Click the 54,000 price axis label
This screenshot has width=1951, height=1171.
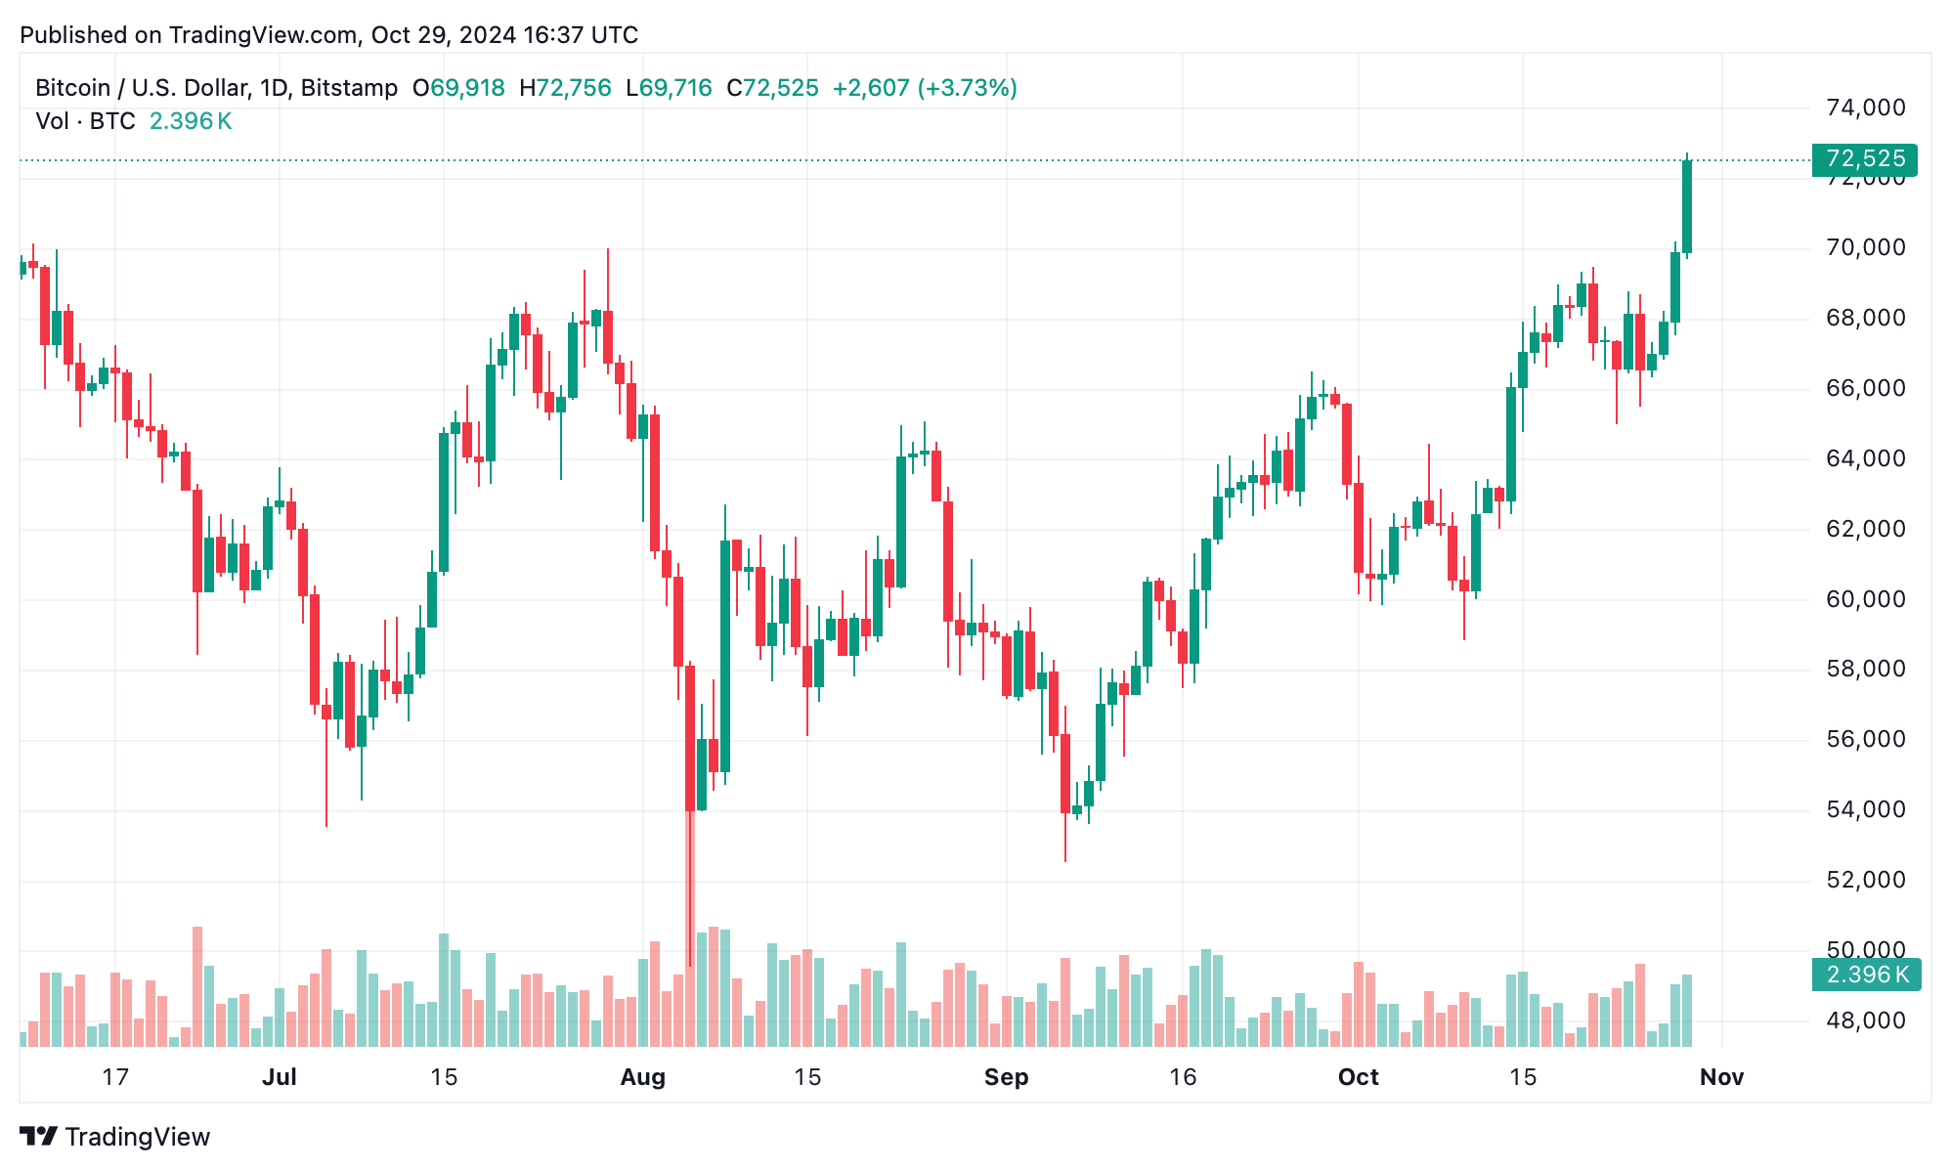(1865, 809)
